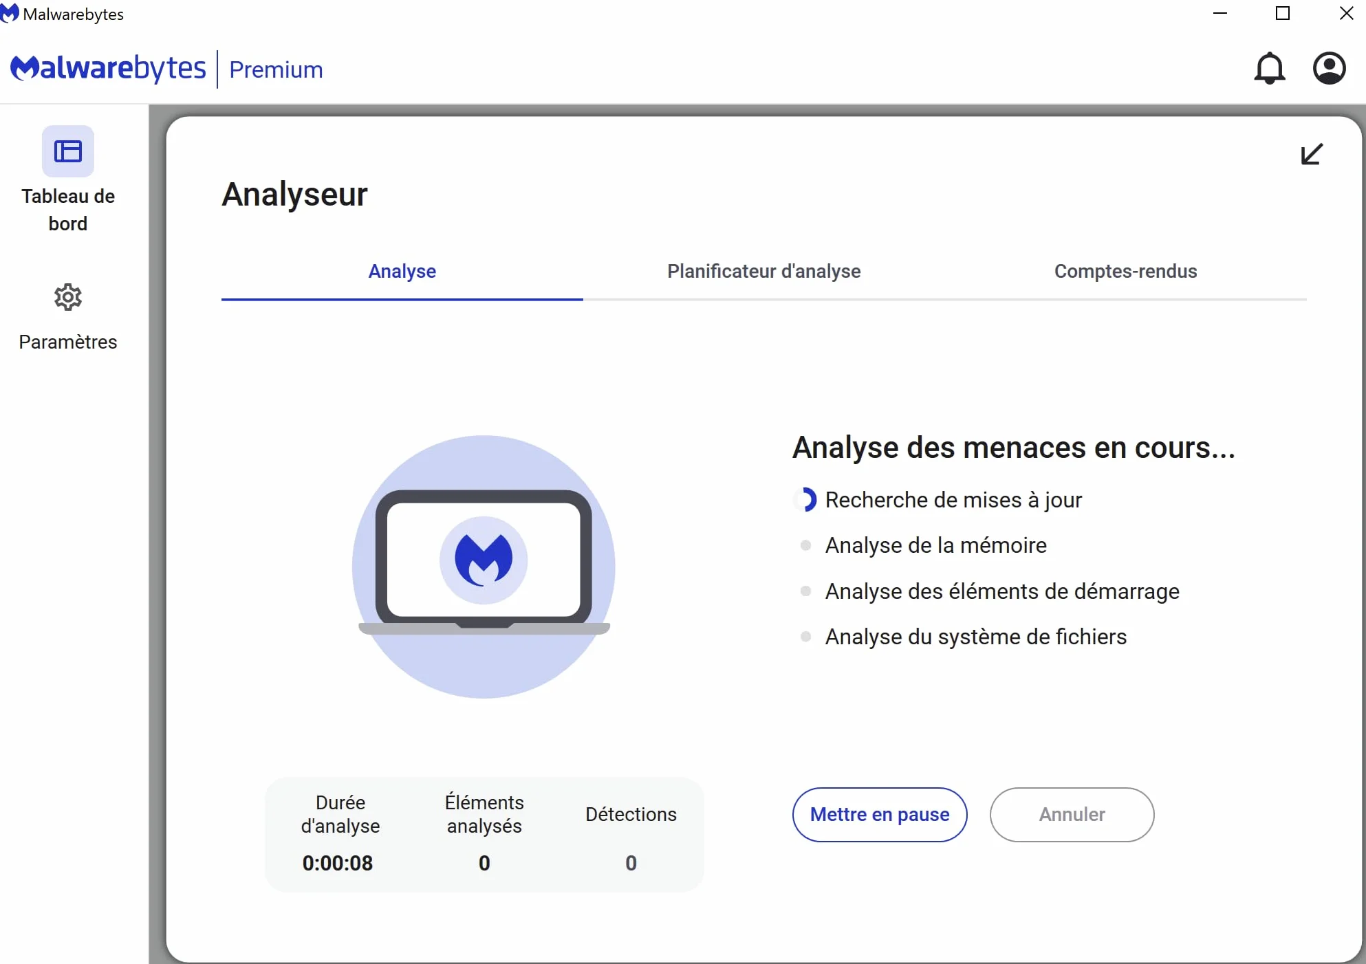Image resolution: width=1366 pixels, height=964 pixels.
Task: Click the scan duration value 0:00:08
Action: point(338,864)
